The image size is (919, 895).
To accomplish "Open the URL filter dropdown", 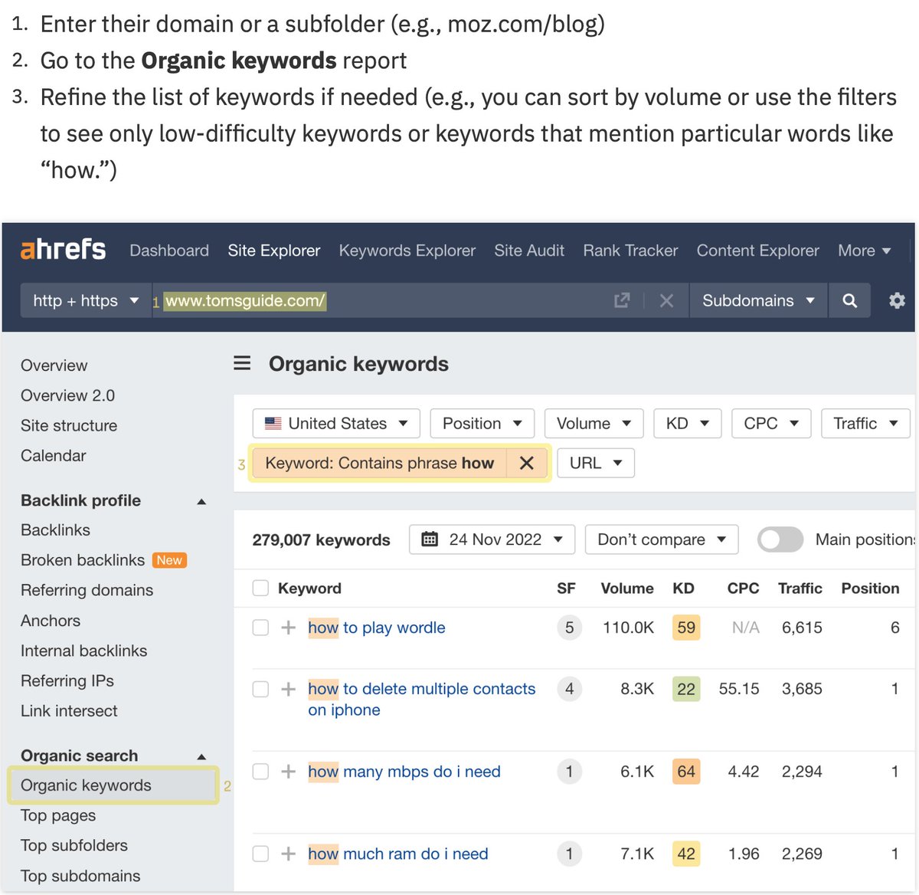I will pyautogui.click(x=596, y=463).
